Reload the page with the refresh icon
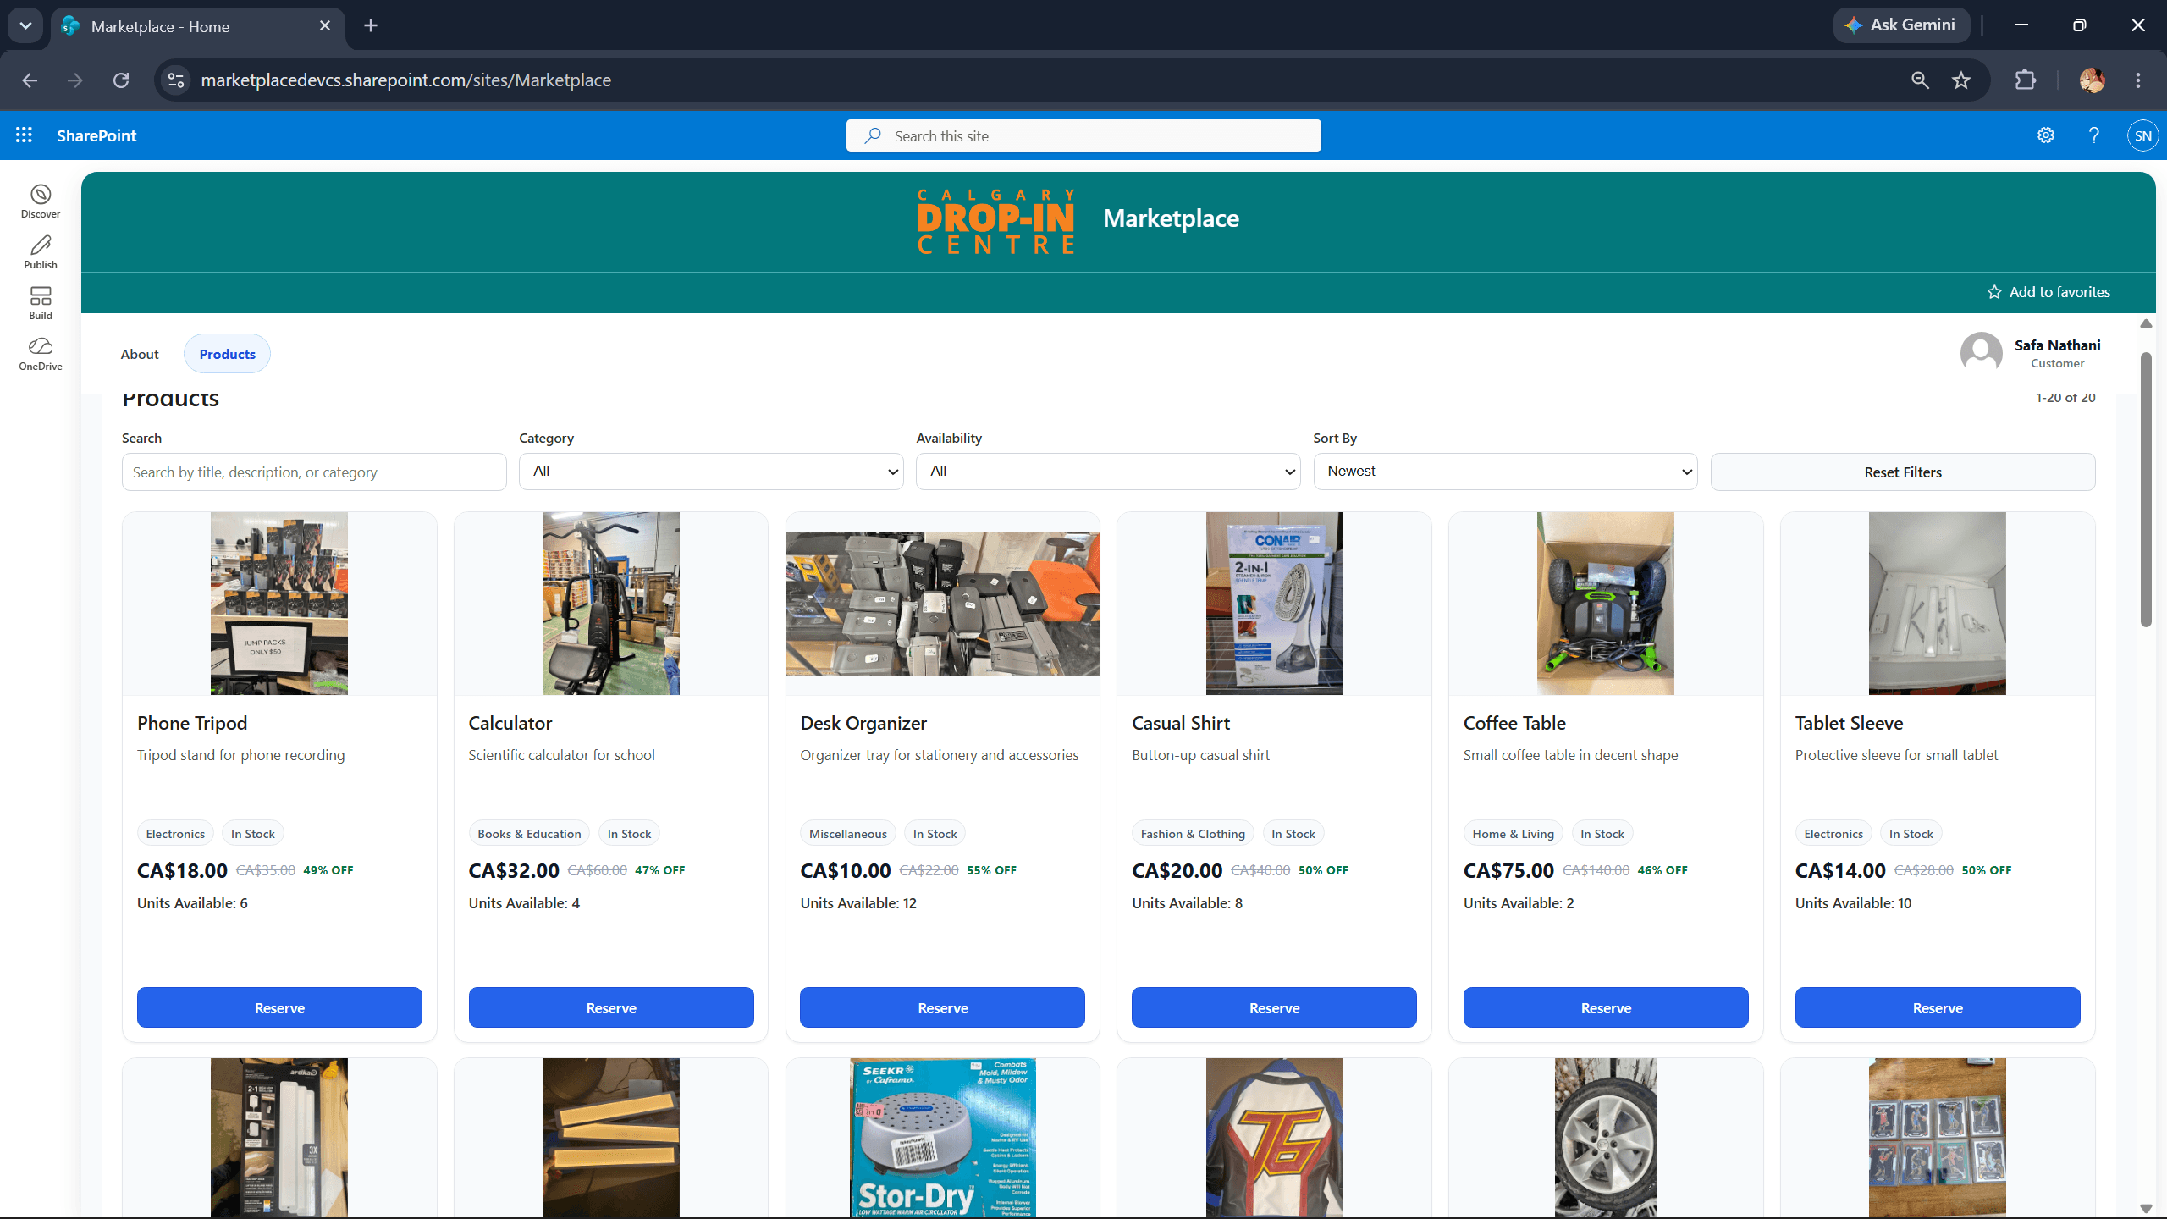 click(121, 80)
